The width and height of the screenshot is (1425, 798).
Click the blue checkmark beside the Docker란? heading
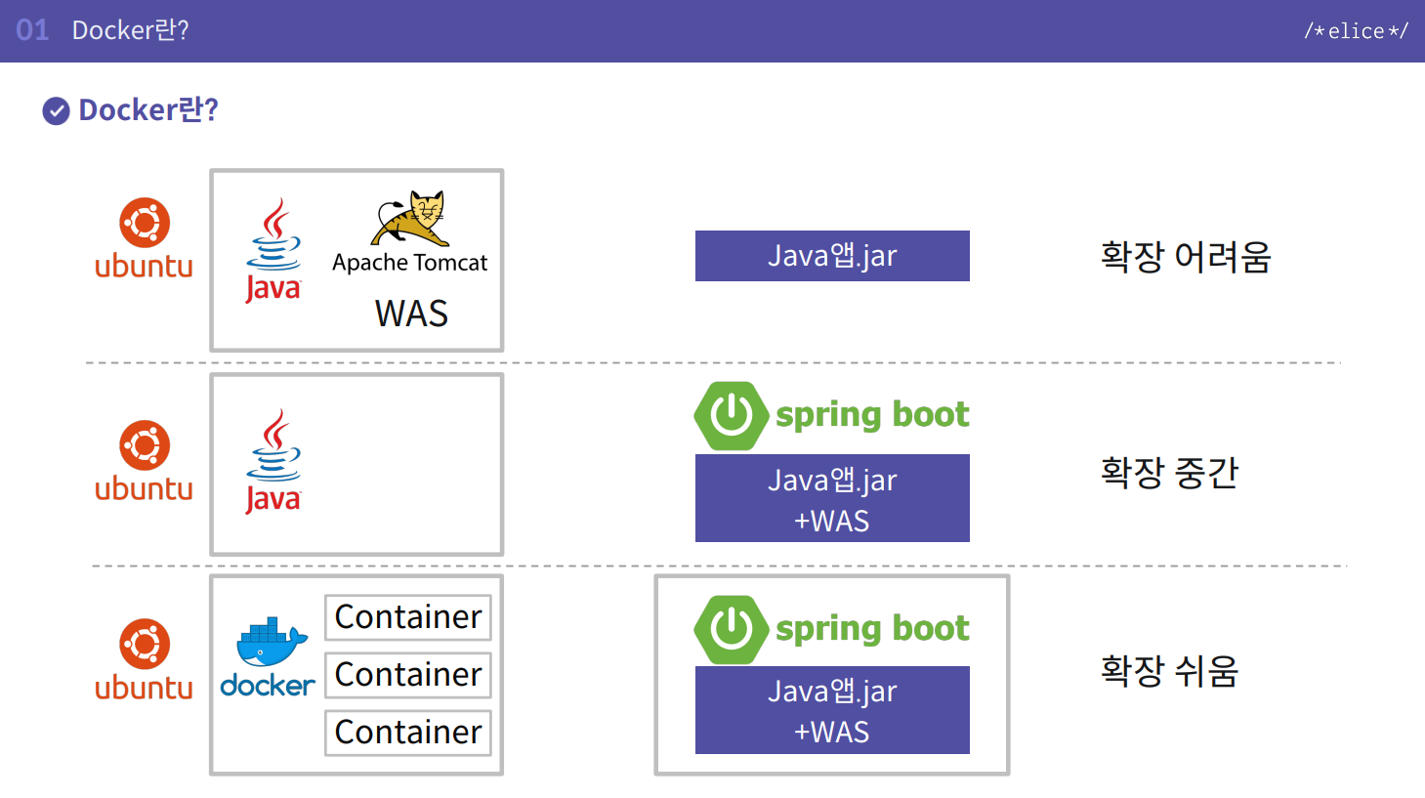pyautogui.click(x=56, y=111)
